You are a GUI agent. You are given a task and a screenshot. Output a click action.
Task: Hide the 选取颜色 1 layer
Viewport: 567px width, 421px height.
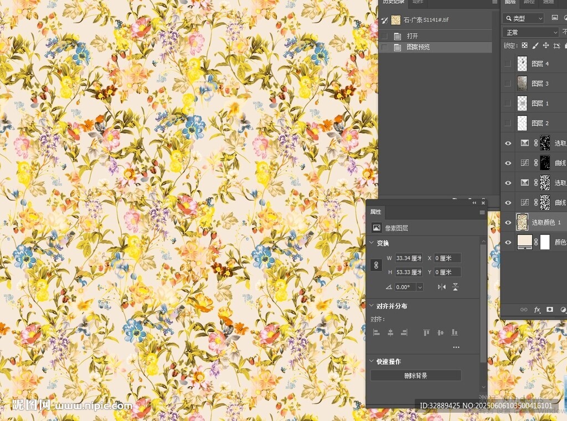coord(508,222)
